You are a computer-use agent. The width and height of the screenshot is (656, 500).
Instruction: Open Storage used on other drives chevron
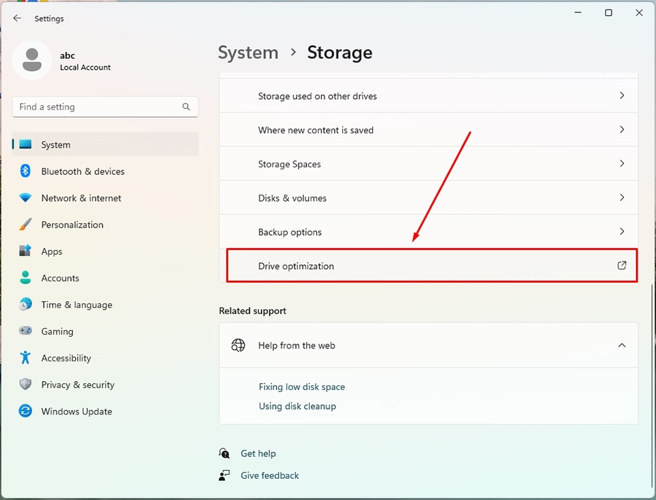tap(622, 96)
